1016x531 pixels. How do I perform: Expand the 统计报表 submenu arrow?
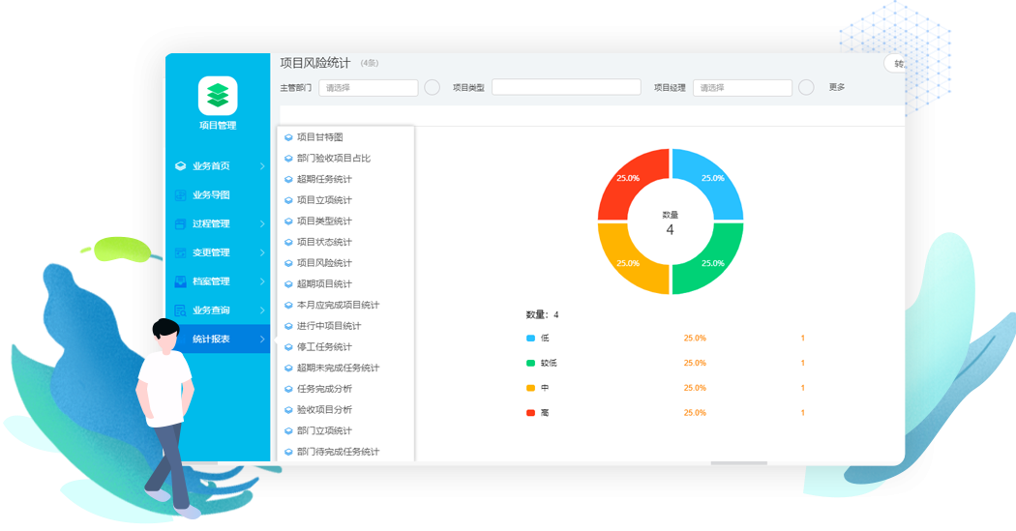coord(262,339)
